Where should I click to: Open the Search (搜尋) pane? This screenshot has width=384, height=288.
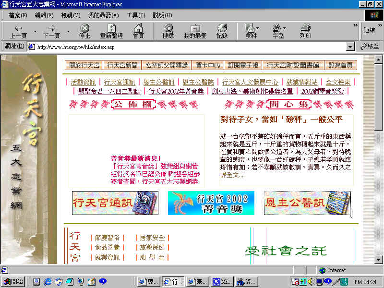(168, 31)
